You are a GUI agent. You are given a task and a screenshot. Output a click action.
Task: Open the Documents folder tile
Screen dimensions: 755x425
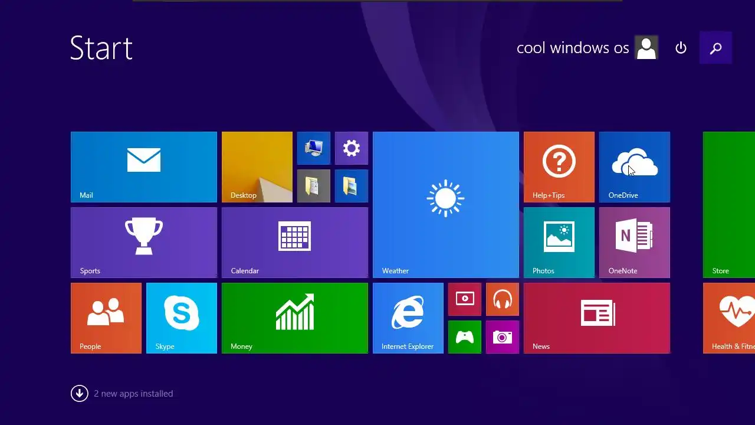coord(314,186)
